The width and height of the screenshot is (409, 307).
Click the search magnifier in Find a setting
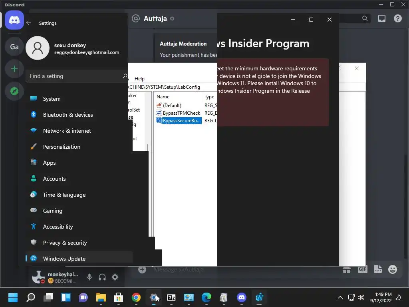125,76
